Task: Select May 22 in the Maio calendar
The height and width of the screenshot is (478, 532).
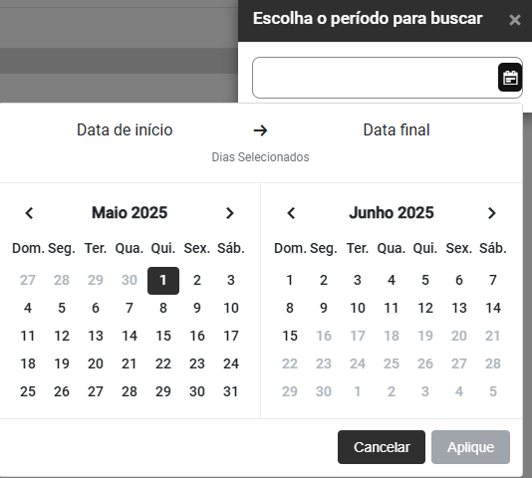Action: click(163, 363)
